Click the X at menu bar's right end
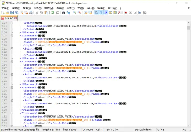Viewport: 191px width, 132px height. pyautogui.click(x=189, y=8)
